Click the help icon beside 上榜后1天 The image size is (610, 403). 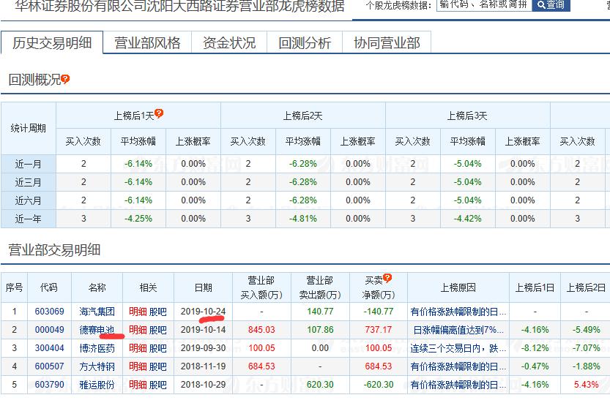click(159, 113)
